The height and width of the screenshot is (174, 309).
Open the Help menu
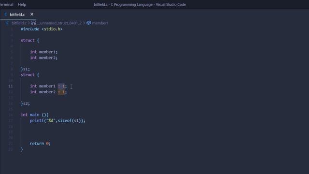[22, 4]
